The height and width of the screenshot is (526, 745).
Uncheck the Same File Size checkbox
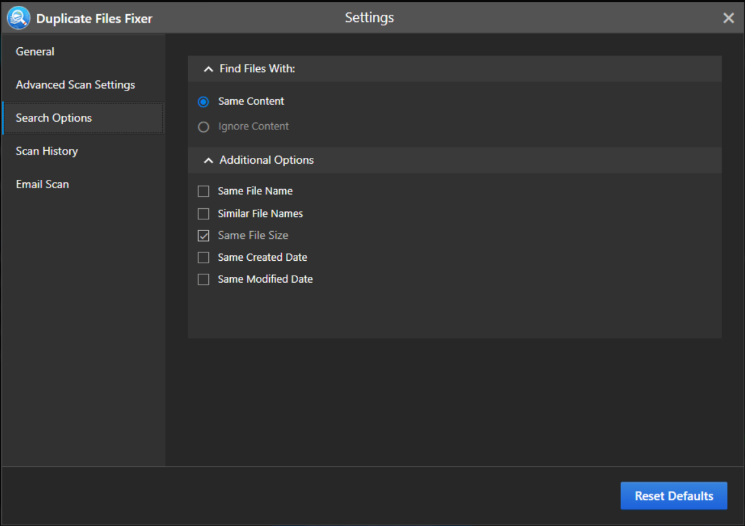pos(204,236)
